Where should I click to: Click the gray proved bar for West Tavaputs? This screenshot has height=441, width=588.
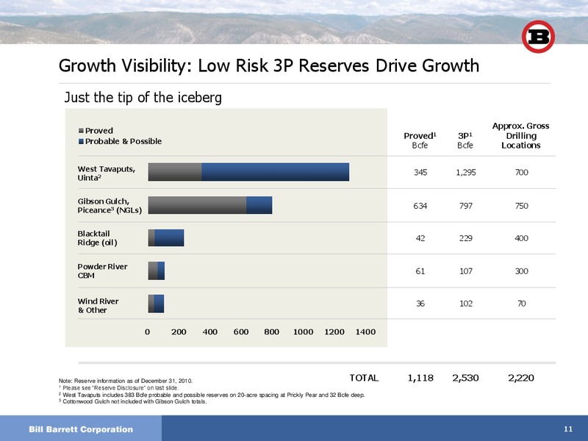pyautogui.click(x=175, y=172)
